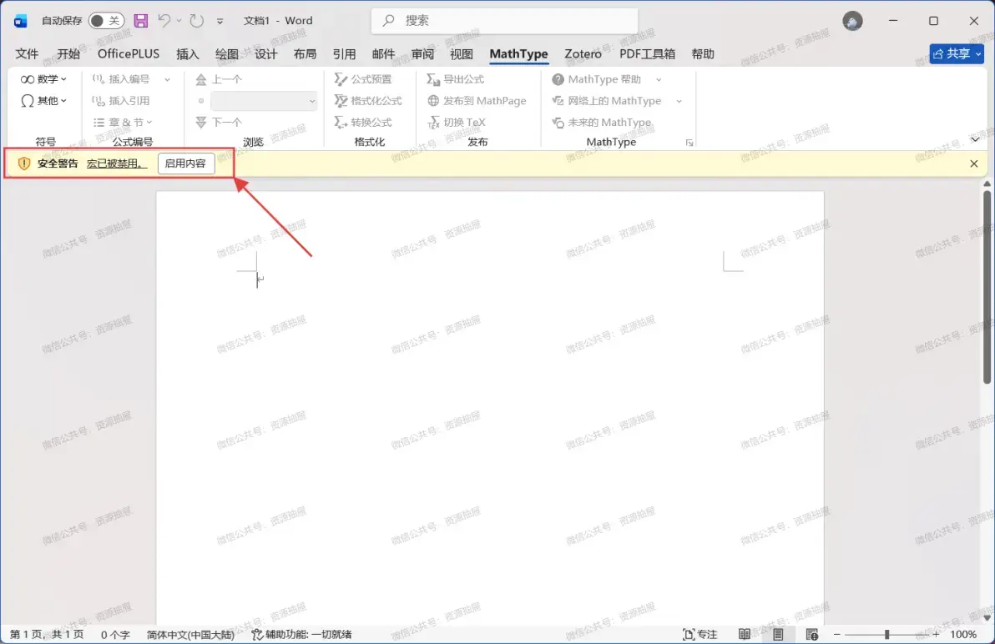Screen dimensions: 995x644
Task: Switch to Web Layout view icon
Action: point(811,634)
